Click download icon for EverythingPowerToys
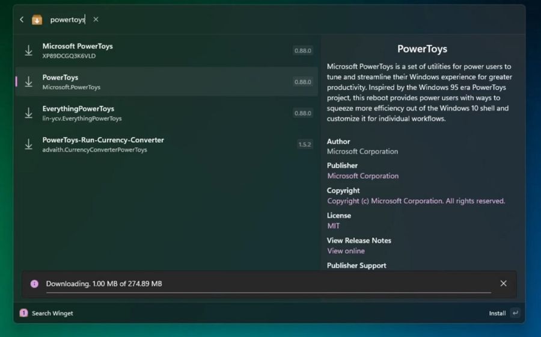 [x=29, y=113]
